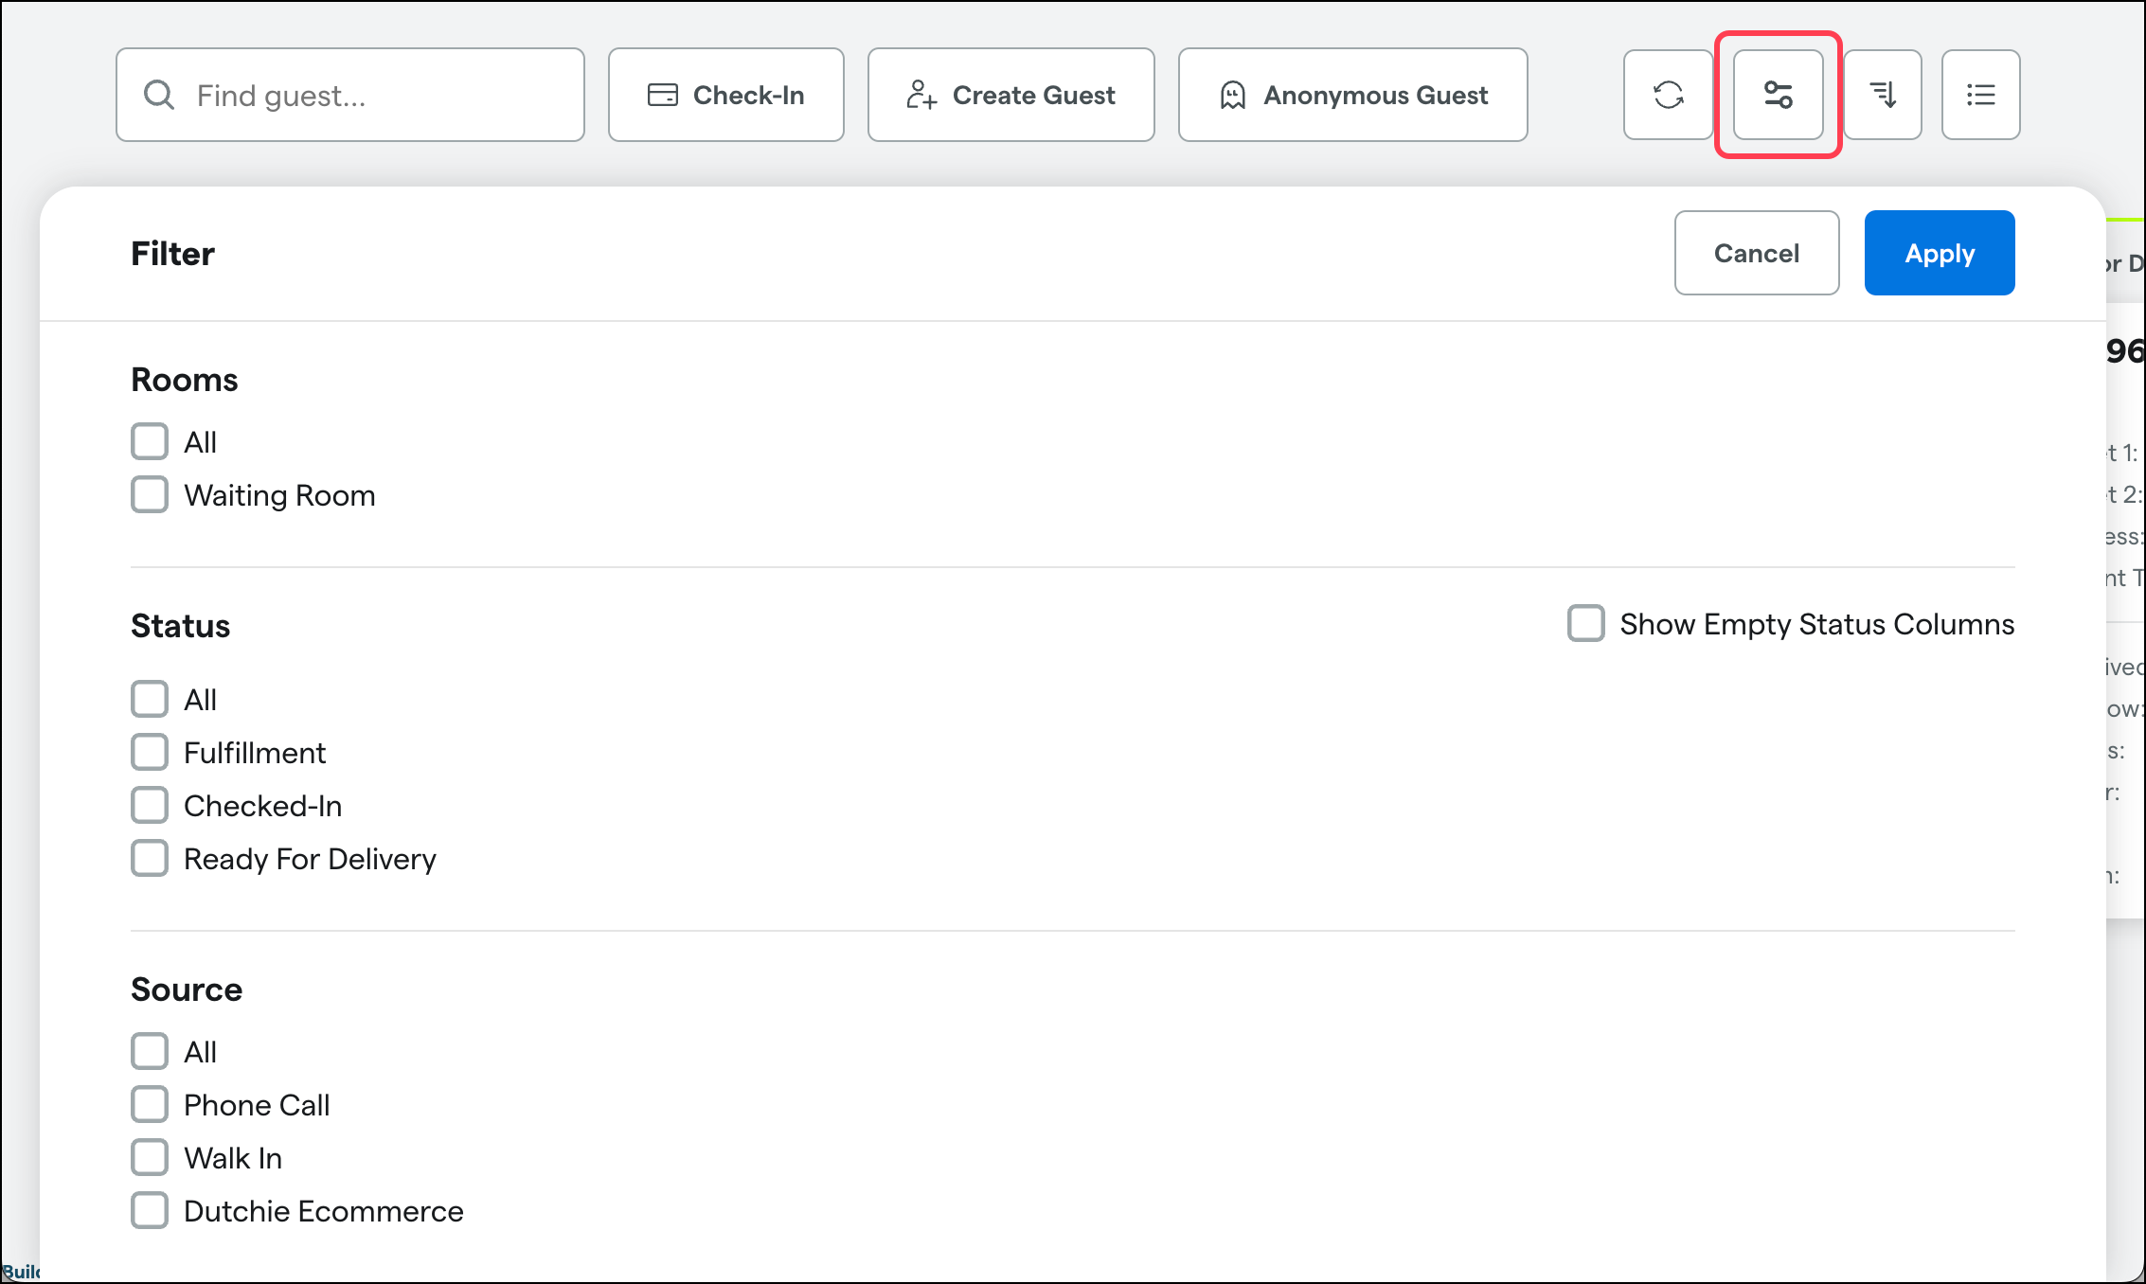Click the refresh icon button

click(x=1668, y=95)
